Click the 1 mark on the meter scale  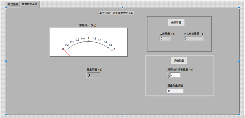(88, 38)
